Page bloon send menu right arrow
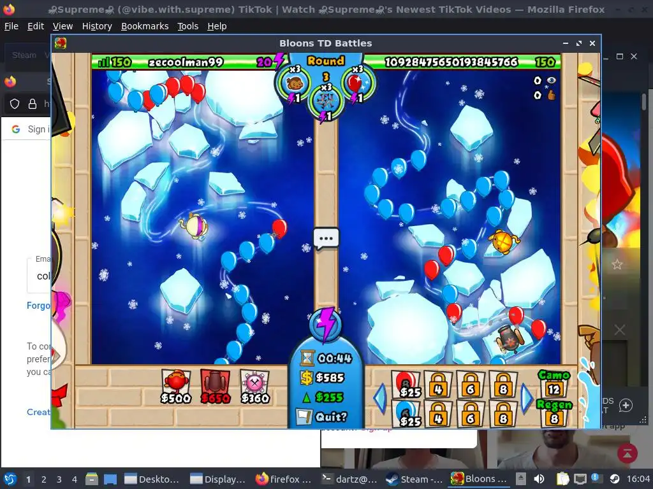The height and width of the screenshot is (489, 653). [527, 399]
